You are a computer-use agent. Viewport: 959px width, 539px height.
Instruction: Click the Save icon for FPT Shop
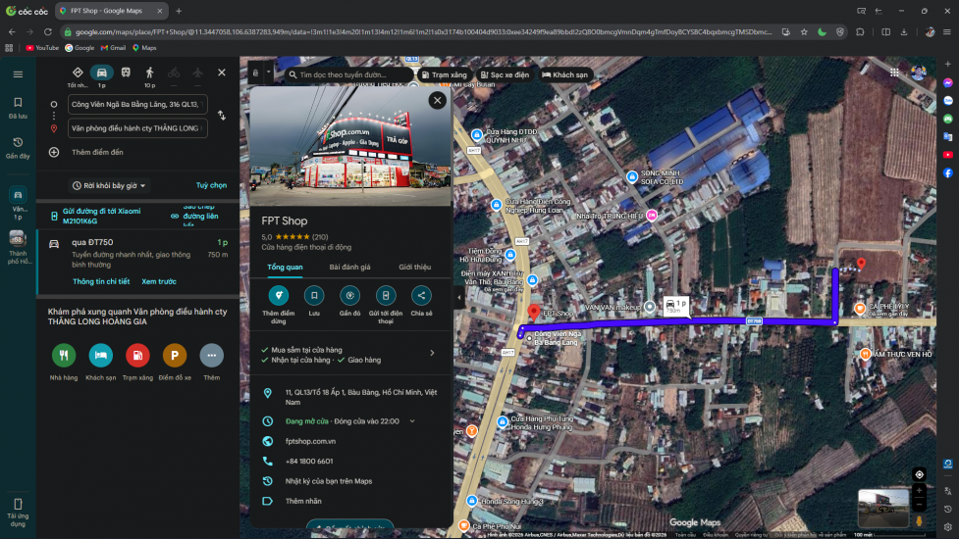pos(313,295)
